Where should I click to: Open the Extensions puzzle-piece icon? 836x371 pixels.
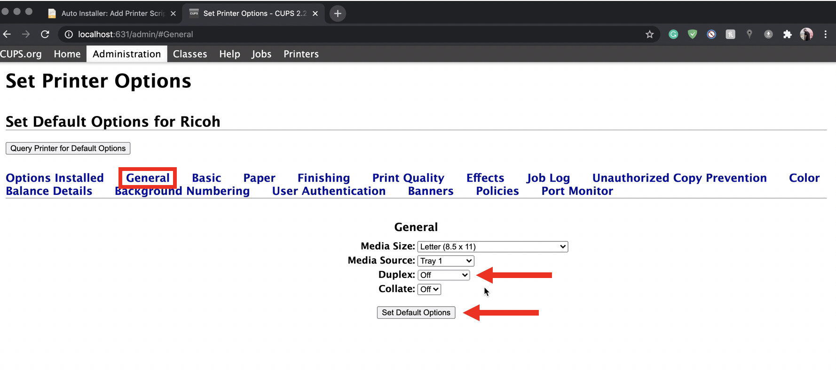pyautogui.click(x=787, y=34)
